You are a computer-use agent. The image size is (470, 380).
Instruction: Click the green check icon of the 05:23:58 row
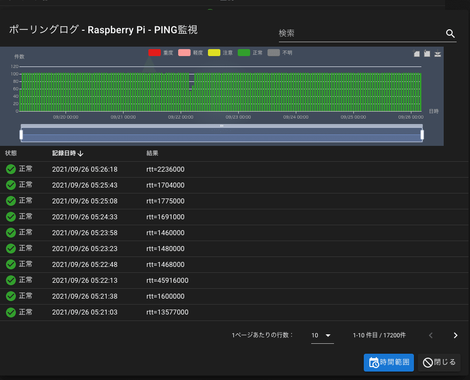[x=11, y=233]
